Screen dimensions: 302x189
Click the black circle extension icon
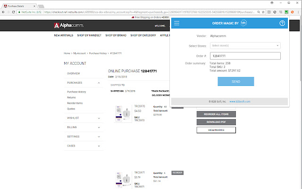point(275,12)
